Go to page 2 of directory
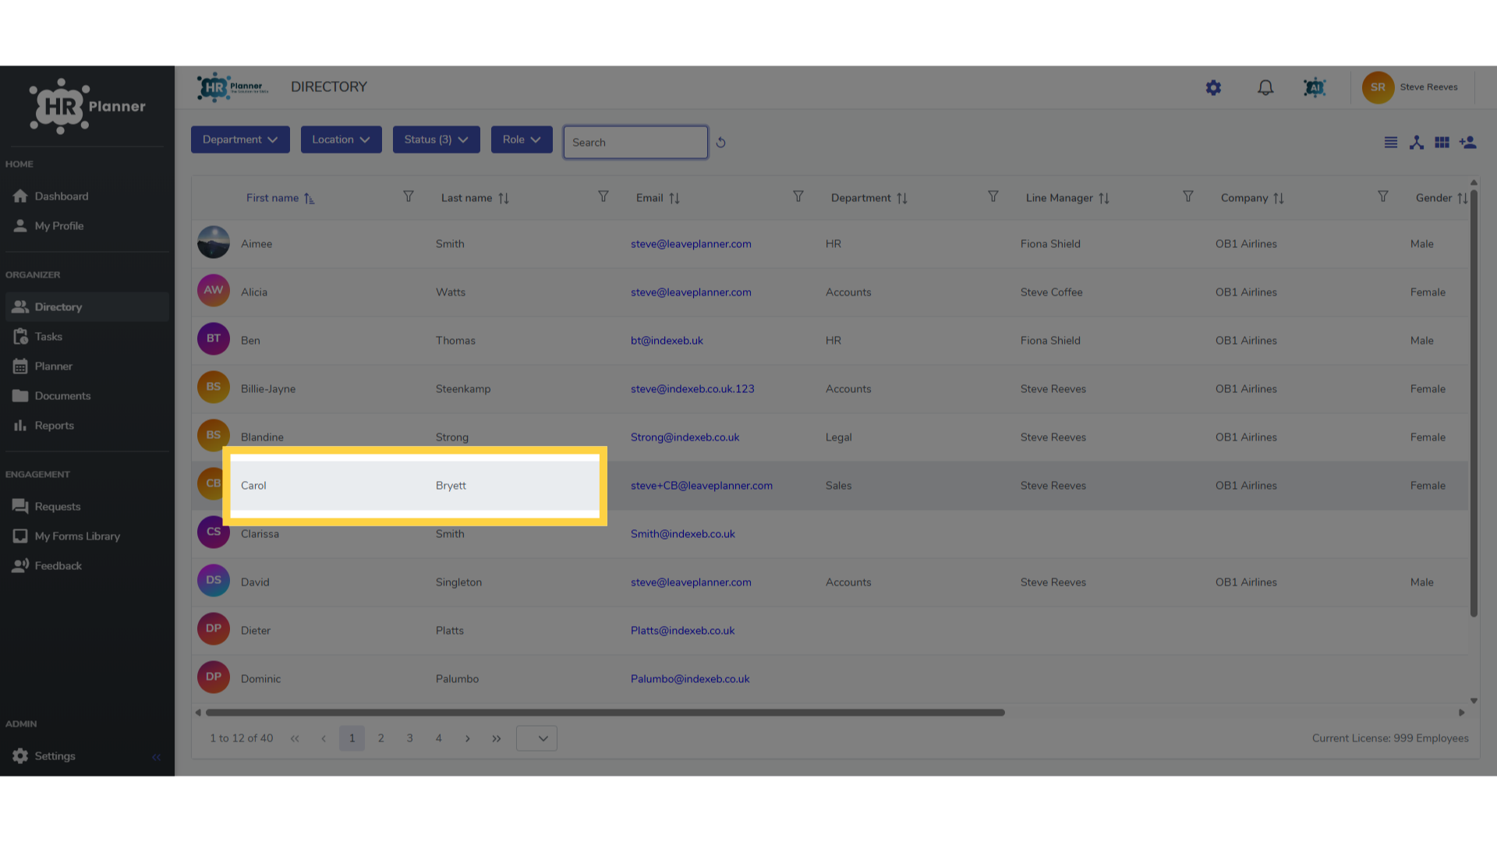1497x842 pixels. (x=380, y=738)
